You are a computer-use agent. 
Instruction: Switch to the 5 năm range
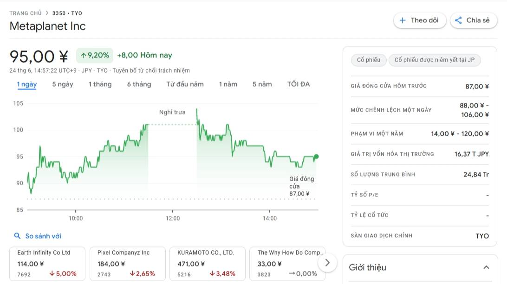(262, 84)
